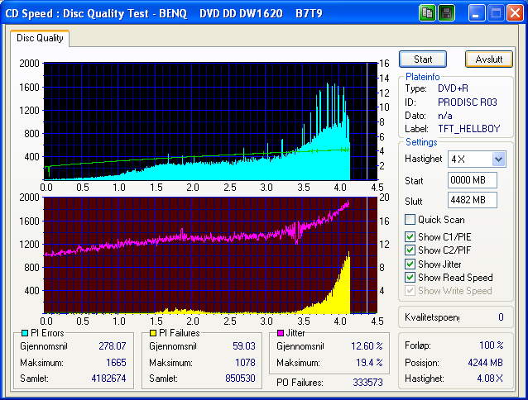
Task: Click the Slutt 4482 MB input field
Action: (x=472, y=200)
